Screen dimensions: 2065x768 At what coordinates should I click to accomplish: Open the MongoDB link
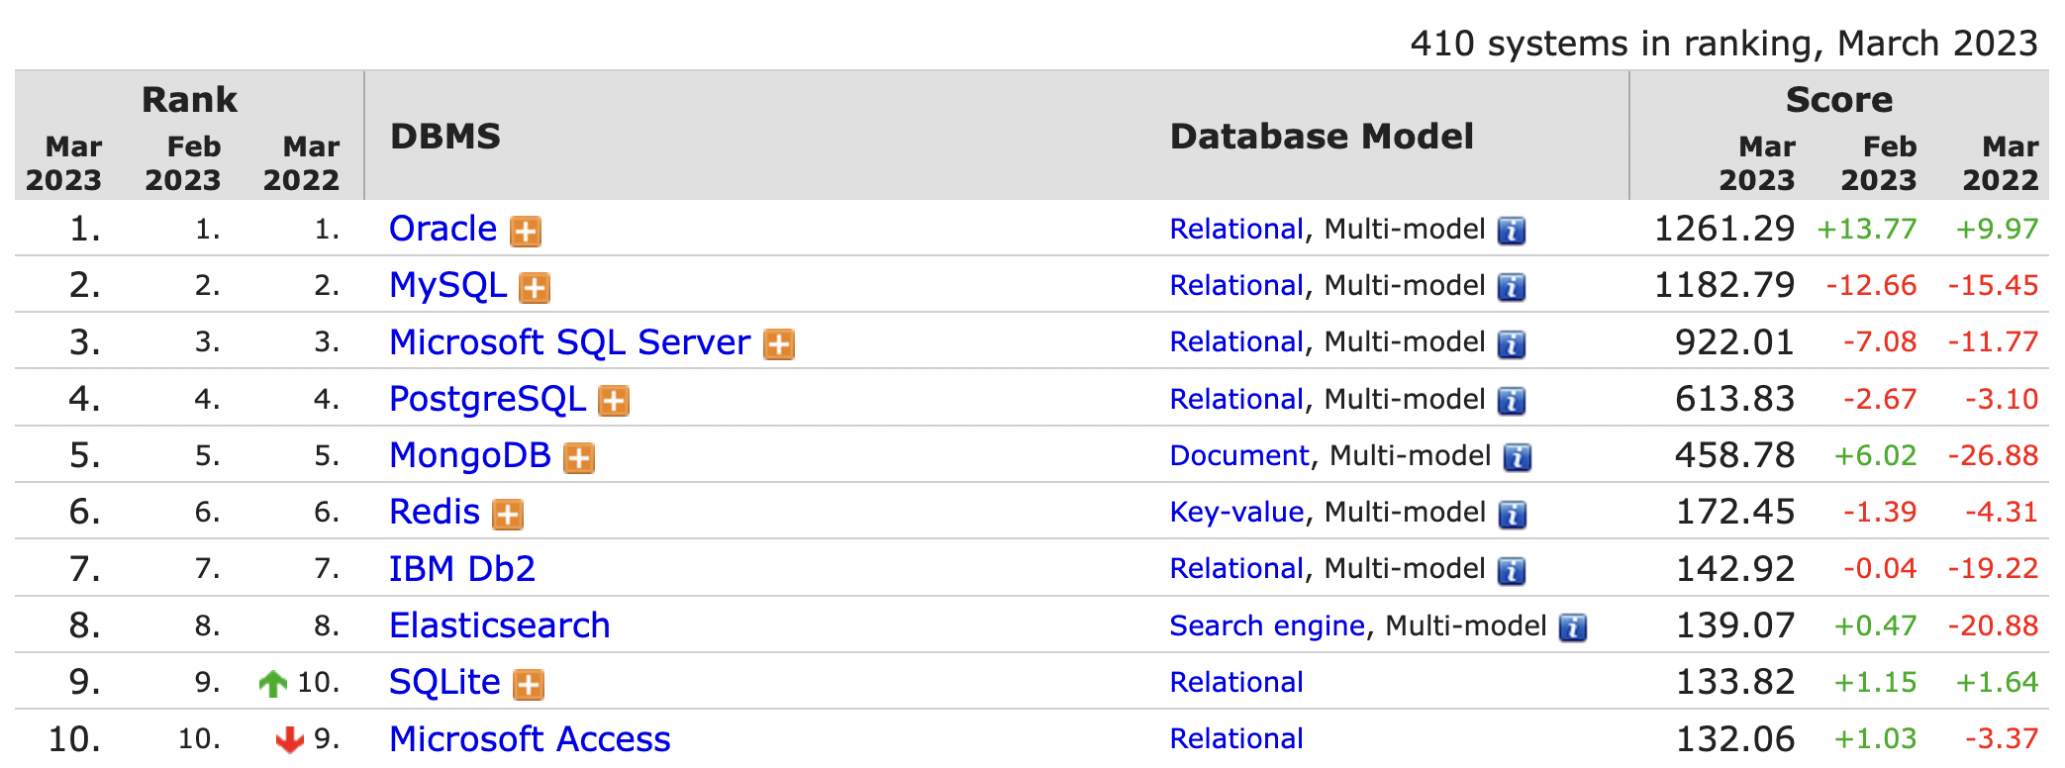click(469, 455)
